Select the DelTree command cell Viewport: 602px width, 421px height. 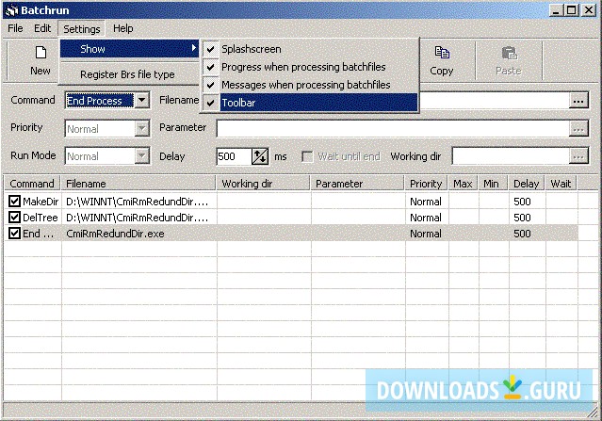click(x=41, y=218)
